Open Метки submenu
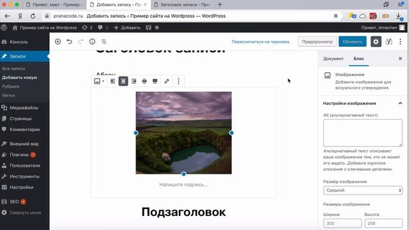The height and width of the screenshot is (230, 409). coord(8,95)
